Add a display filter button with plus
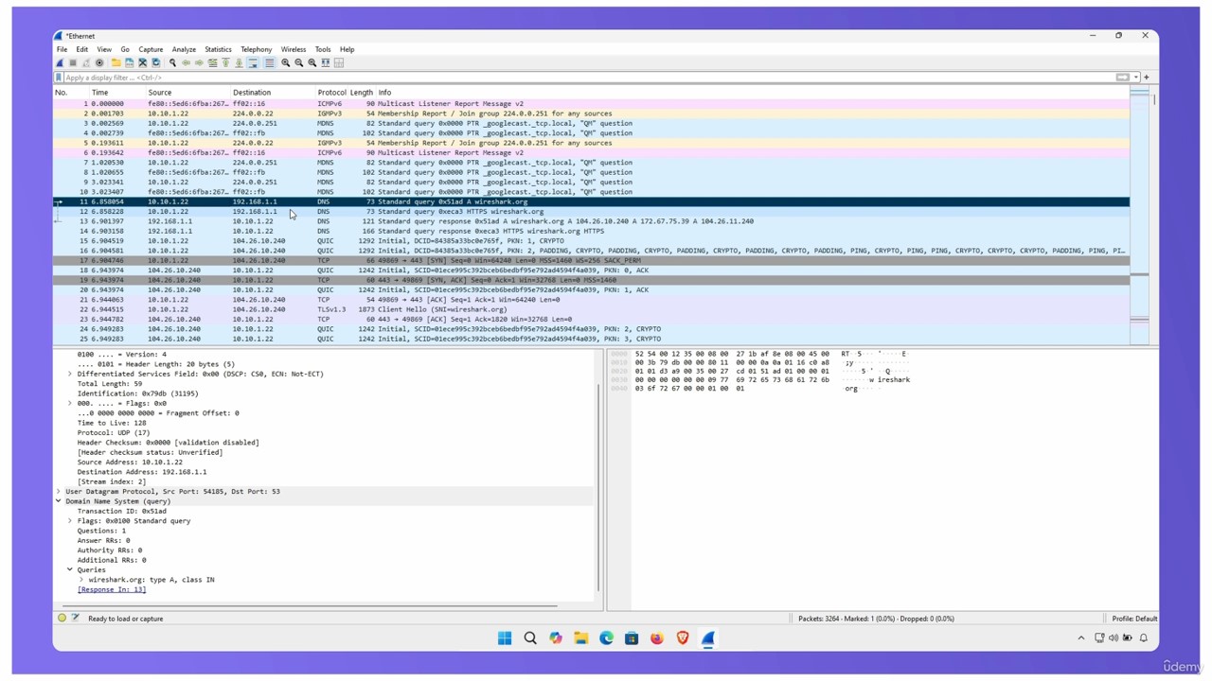Screen dimensions: 1212x681 pos(1147,78)
